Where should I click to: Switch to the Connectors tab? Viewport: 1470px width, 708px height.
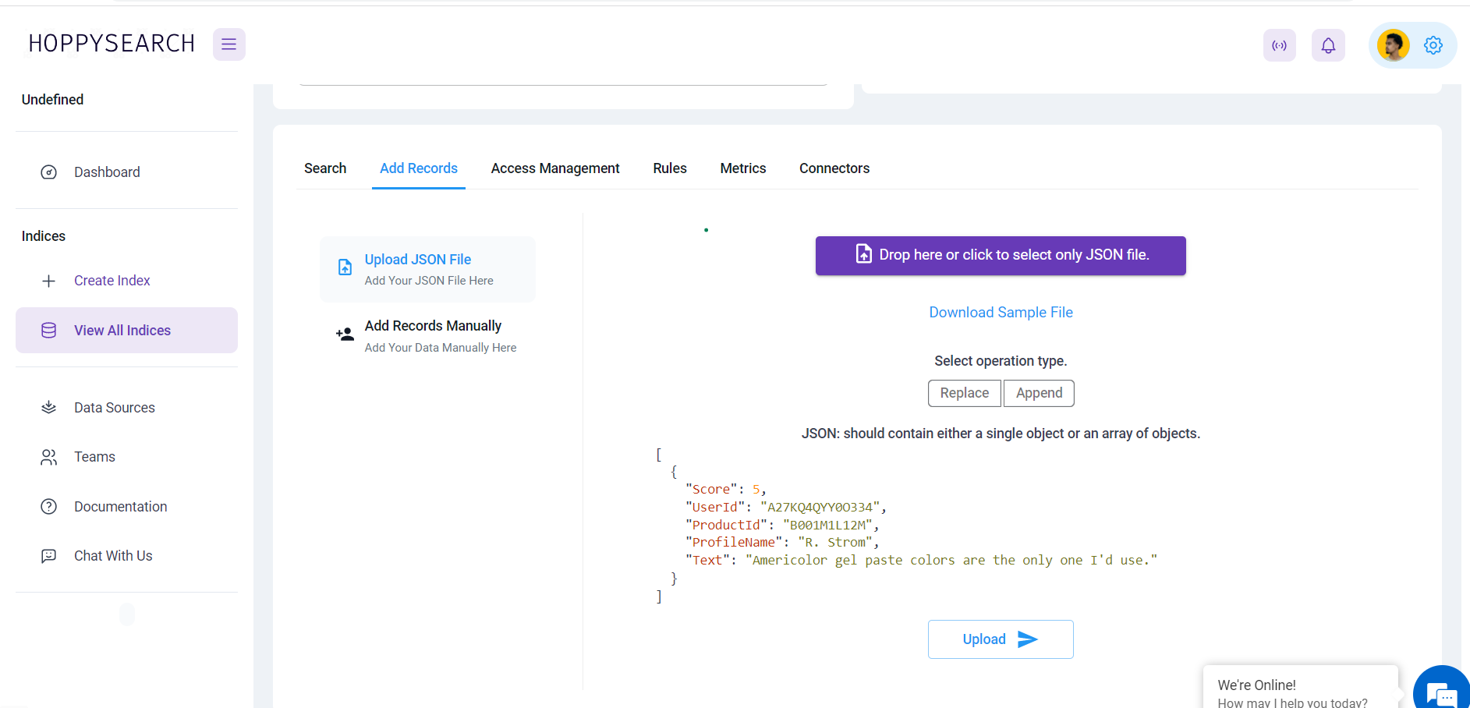pyautogui.click(x=834, y=168)
